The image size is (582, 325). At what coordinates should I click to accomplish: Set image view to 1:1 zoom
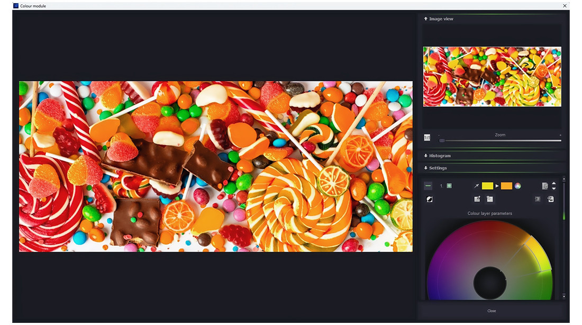pyautogui.click(x=427, y=137)
